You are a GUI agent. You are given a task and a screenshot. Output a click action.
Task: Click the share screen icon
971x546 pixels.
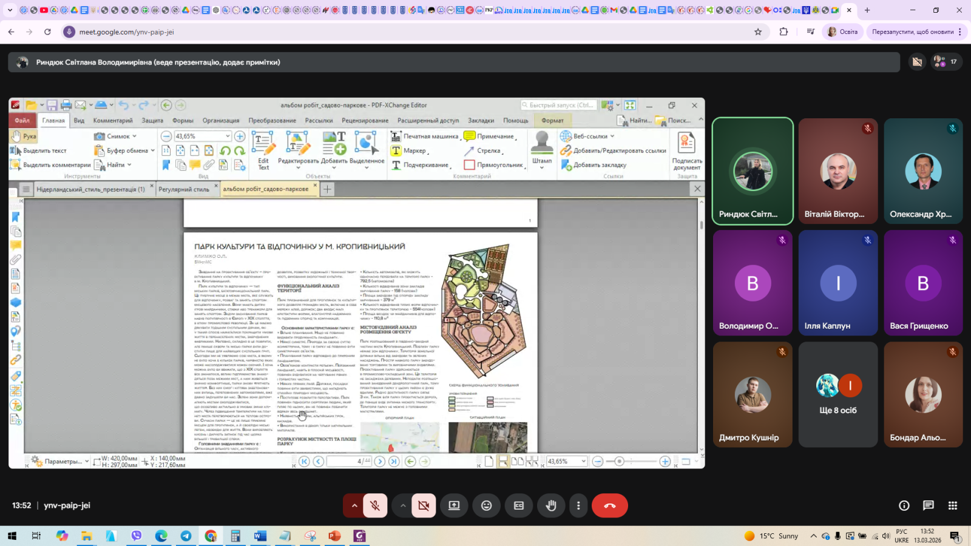pos(454,505)
